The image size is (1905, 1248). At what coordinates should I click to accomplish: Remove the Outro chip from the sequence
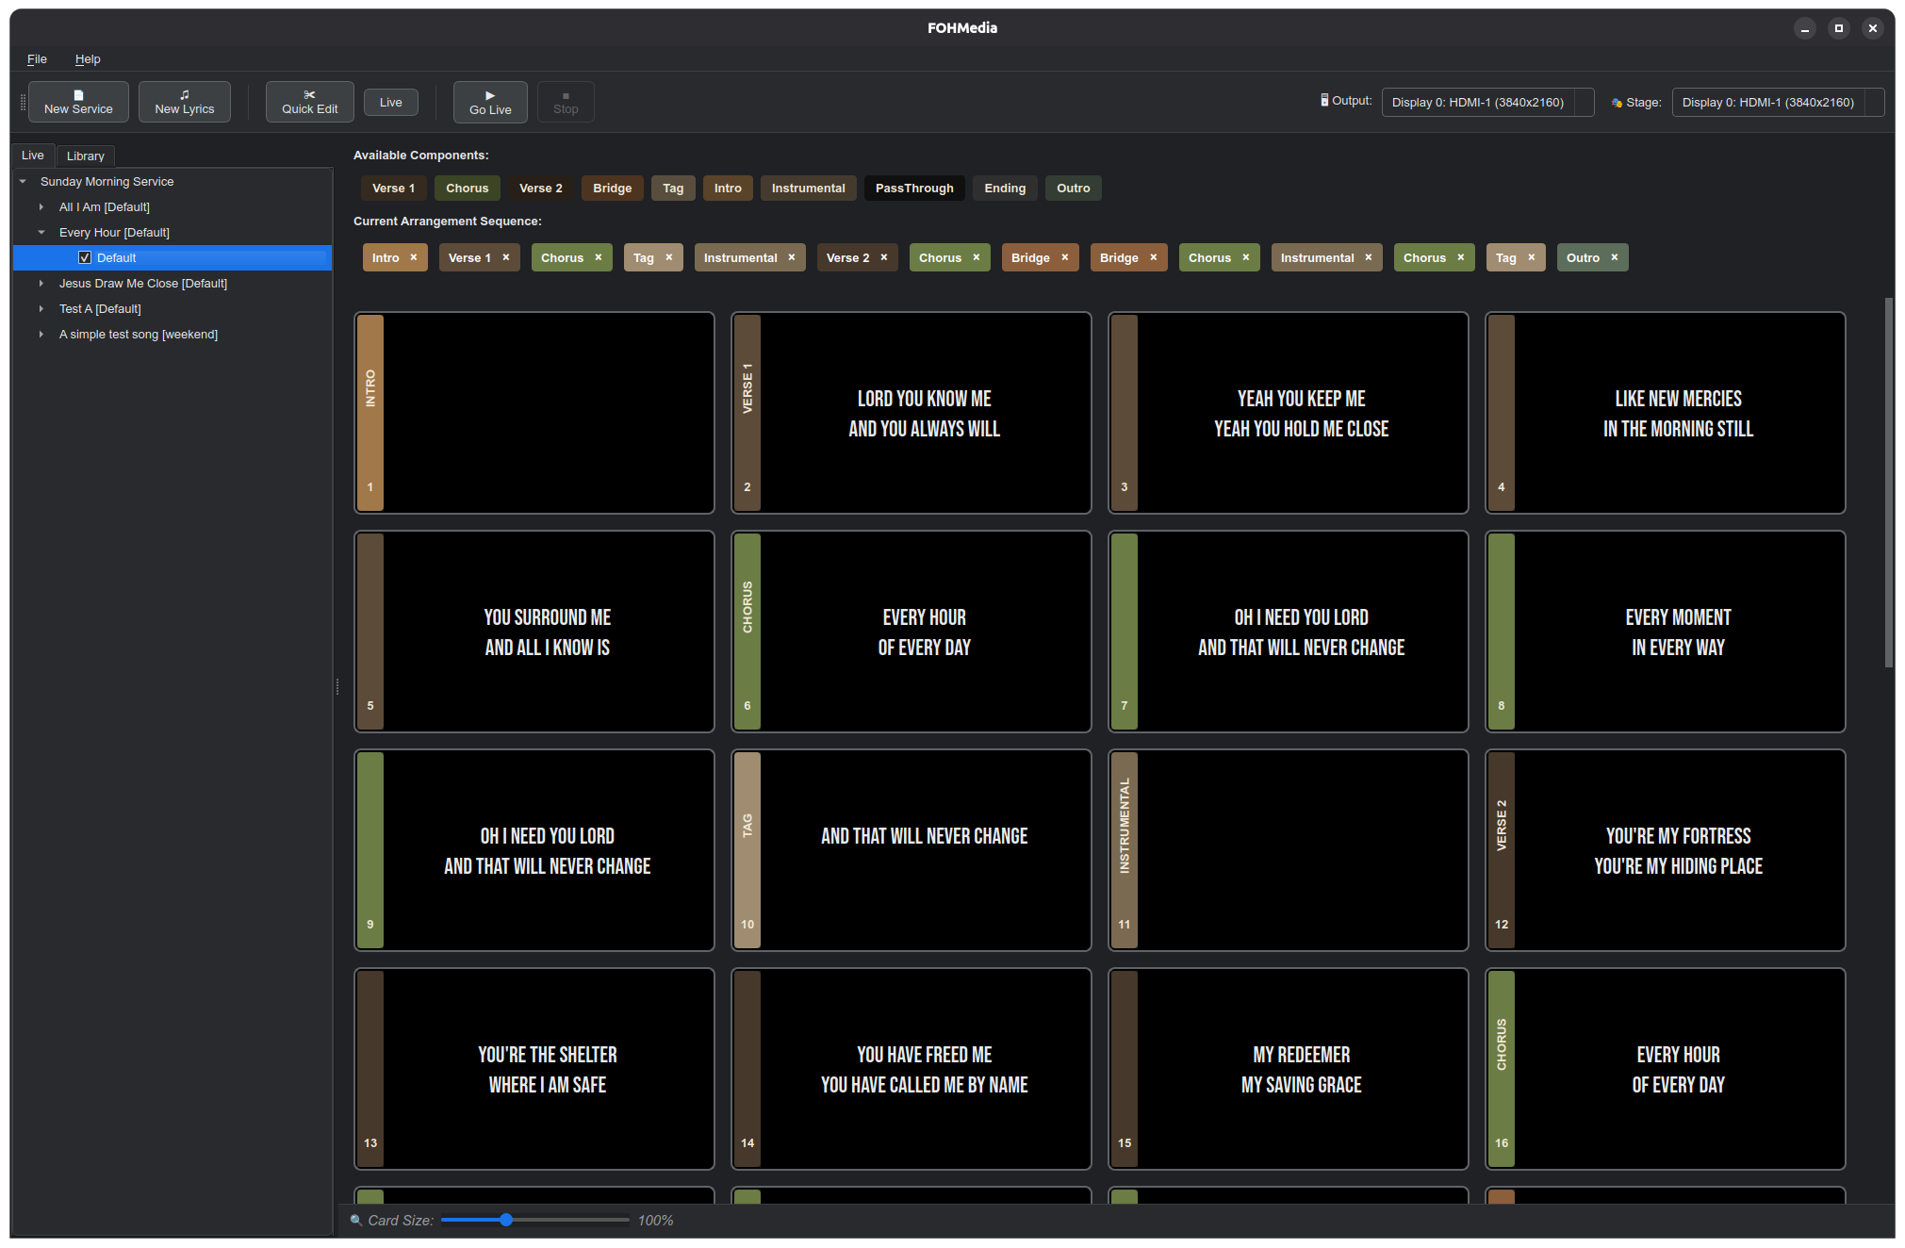(1614, 257)
